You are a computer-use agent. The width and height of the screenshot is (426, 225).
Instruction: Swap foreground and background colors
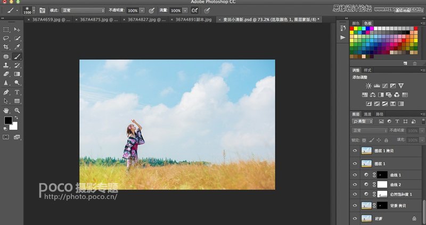(x=17, y=118)
